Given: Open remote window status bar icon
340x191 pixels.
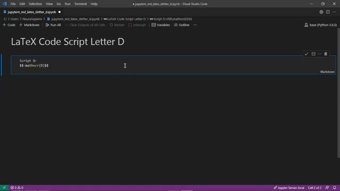Looking at the screenshot, I should (x=4, y=187).
